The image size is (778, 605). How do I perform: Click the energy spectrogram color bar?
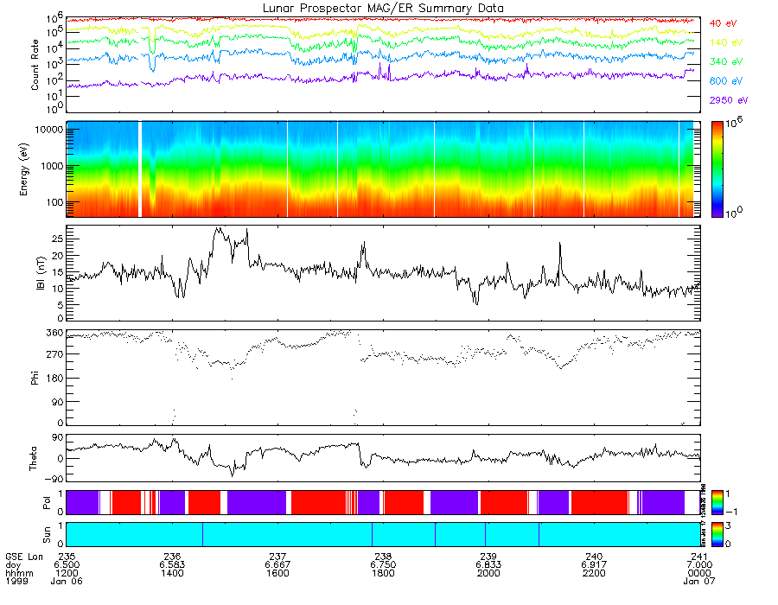click(717, 169)
